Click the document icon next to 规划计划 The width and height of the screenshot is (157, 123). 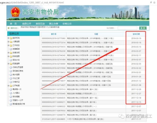pyautogui.click(x=11, y=60)
